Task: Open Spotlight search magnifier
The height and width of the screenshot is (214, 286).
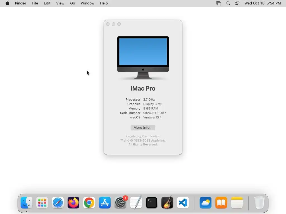Action: (228, 3)
